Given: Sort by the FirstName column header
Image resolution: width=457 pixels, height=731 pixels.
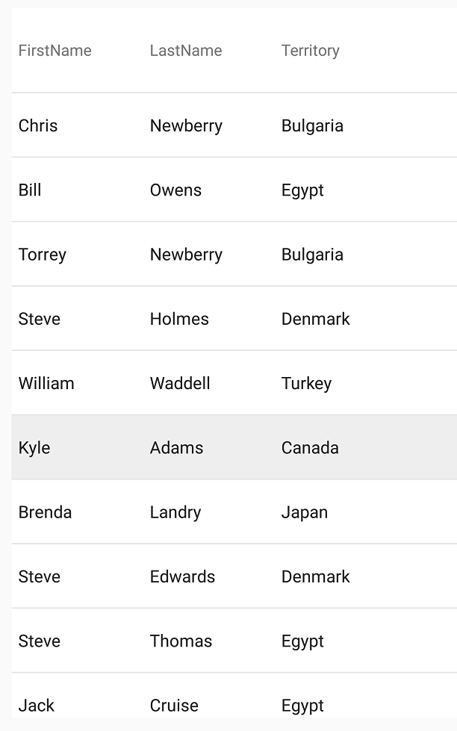Looking at the screenshot, I should click(x=55, y=51).
